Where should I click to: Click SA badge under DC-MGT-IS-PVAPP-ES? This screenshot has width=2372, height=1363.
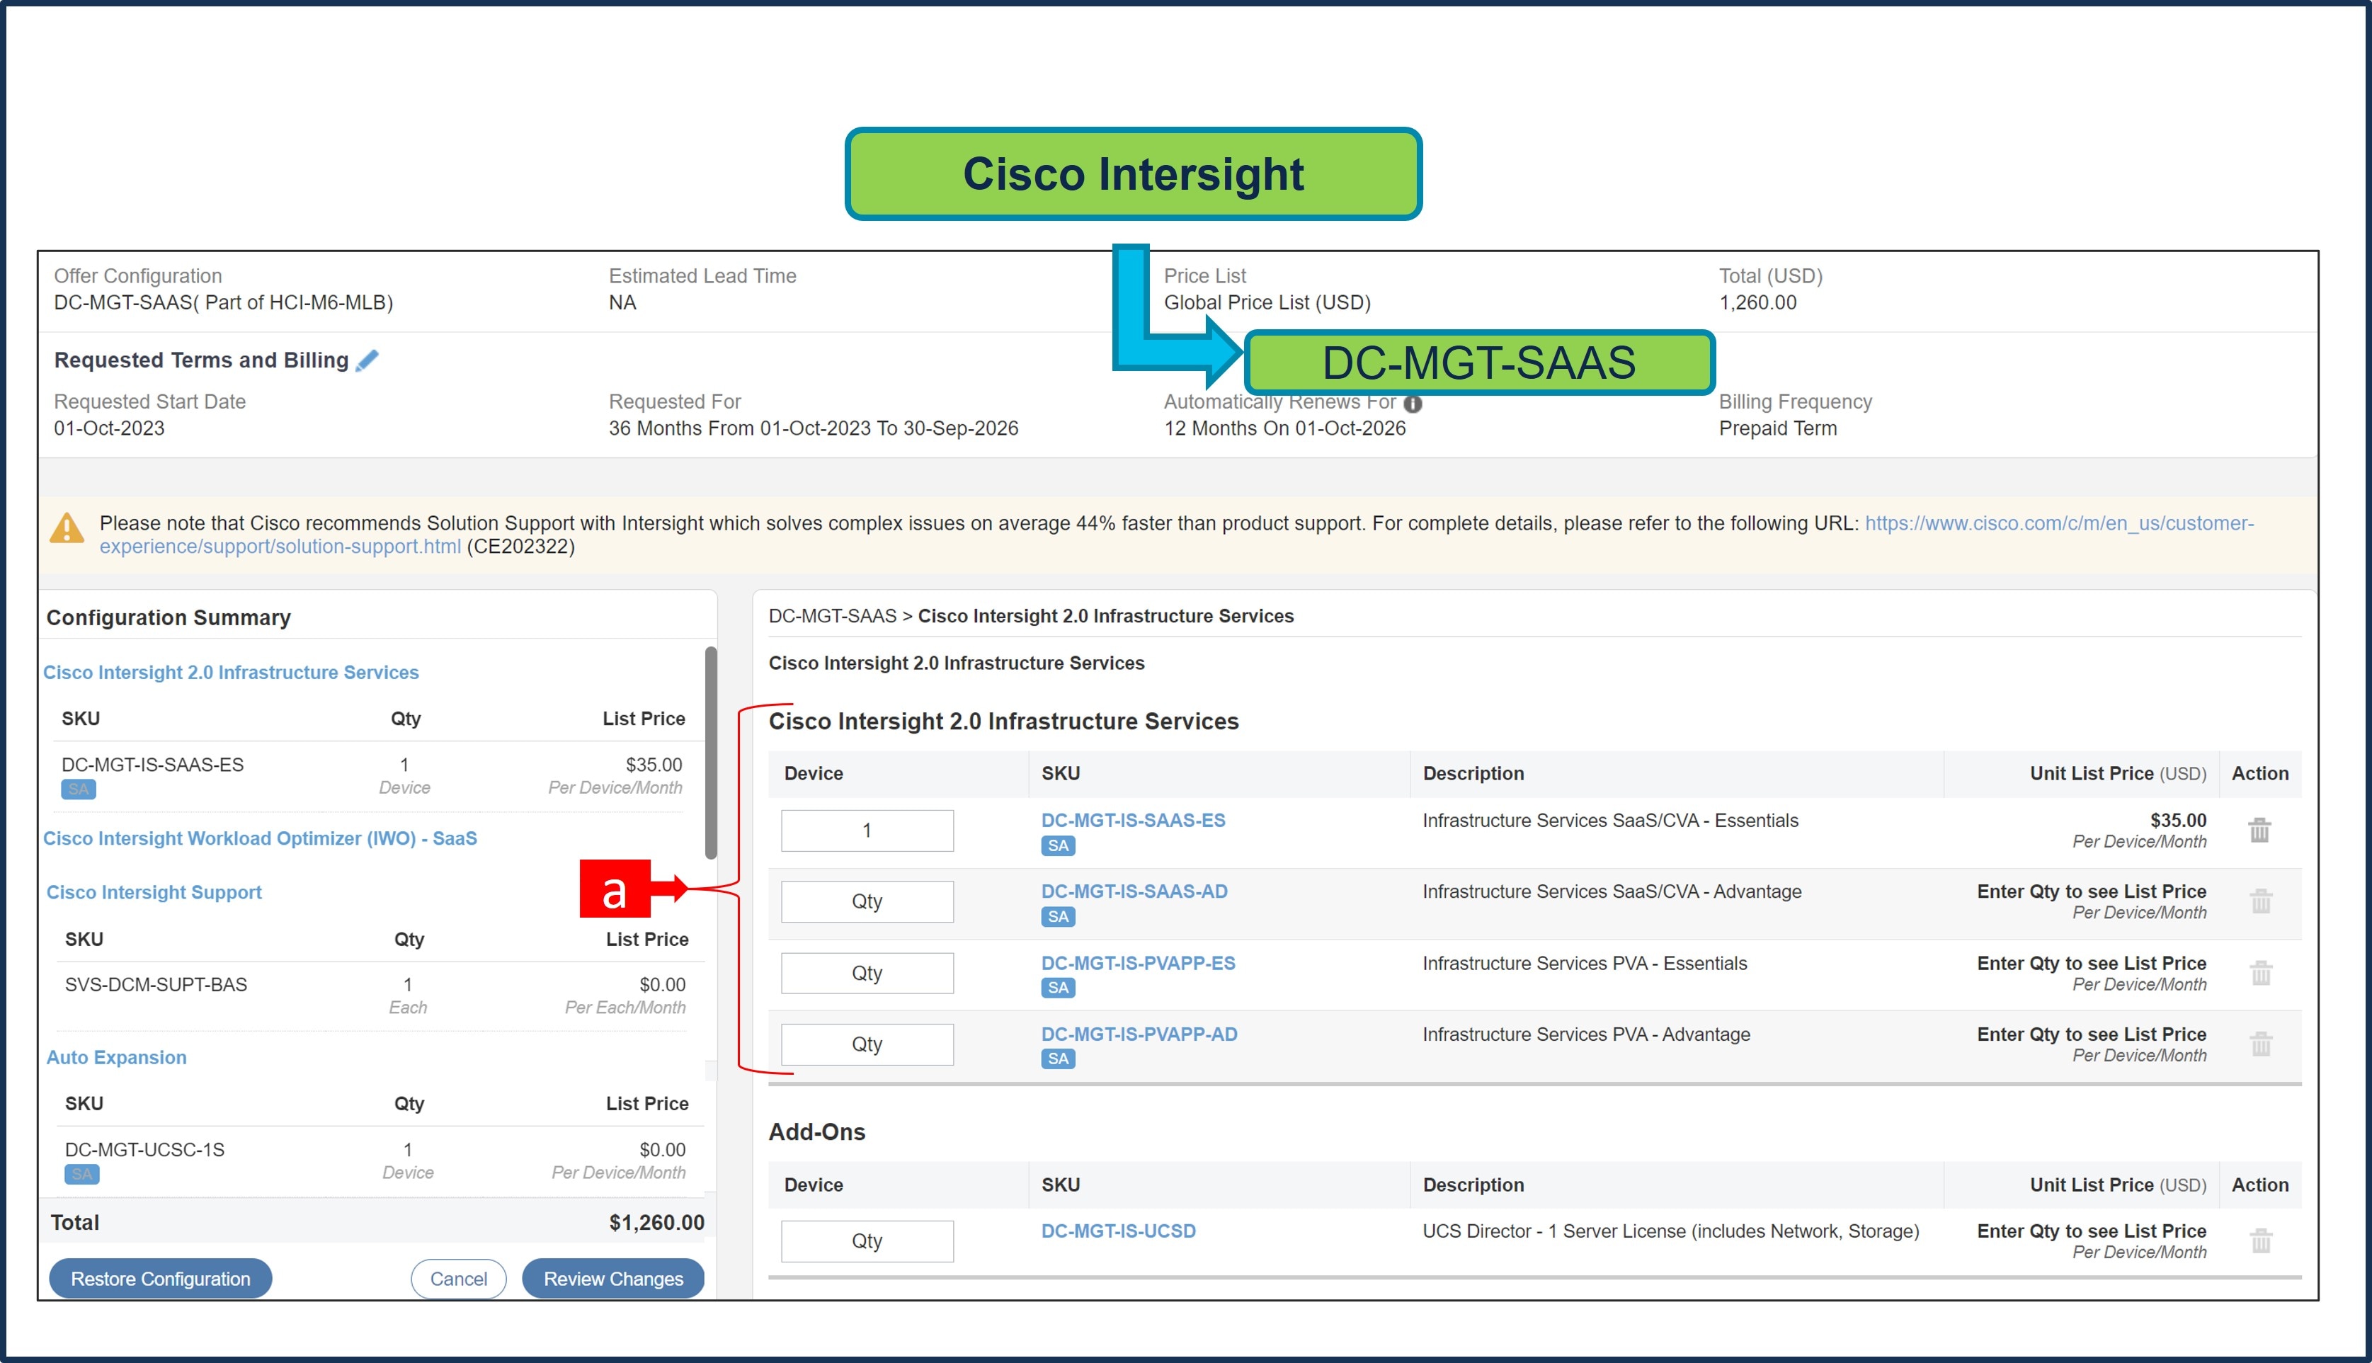pos(1058,988)
